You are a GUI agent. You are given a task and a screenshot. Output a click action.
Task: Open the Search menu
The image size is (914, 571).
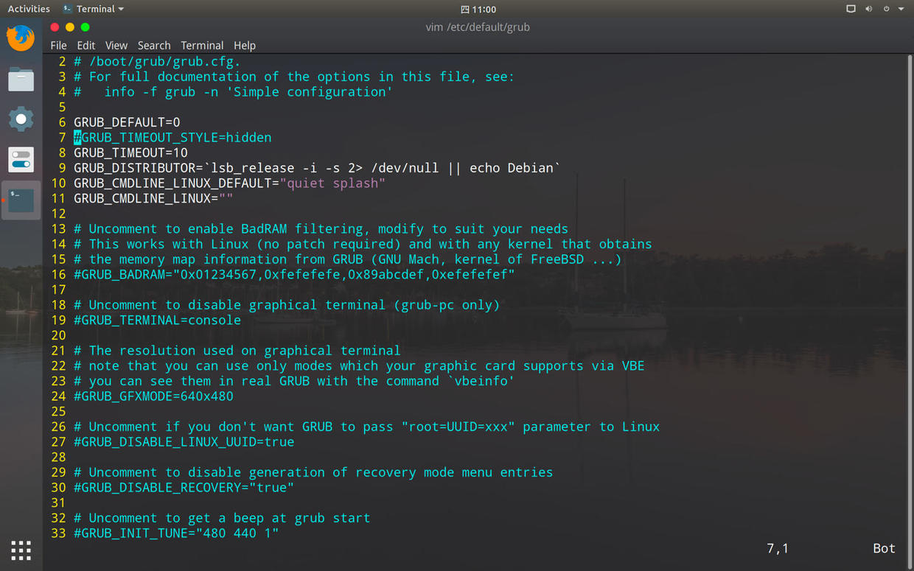(x=154, y=45)
